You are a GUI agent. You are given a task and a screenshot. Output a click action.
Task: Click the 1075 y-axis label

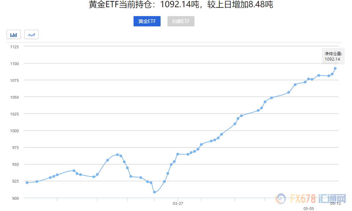[x=14, y=80]
